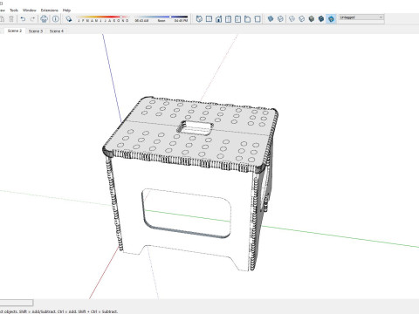This screenshot has width=419, height=314.
Task: Open the Extensions menu
Action: point(50,10)
